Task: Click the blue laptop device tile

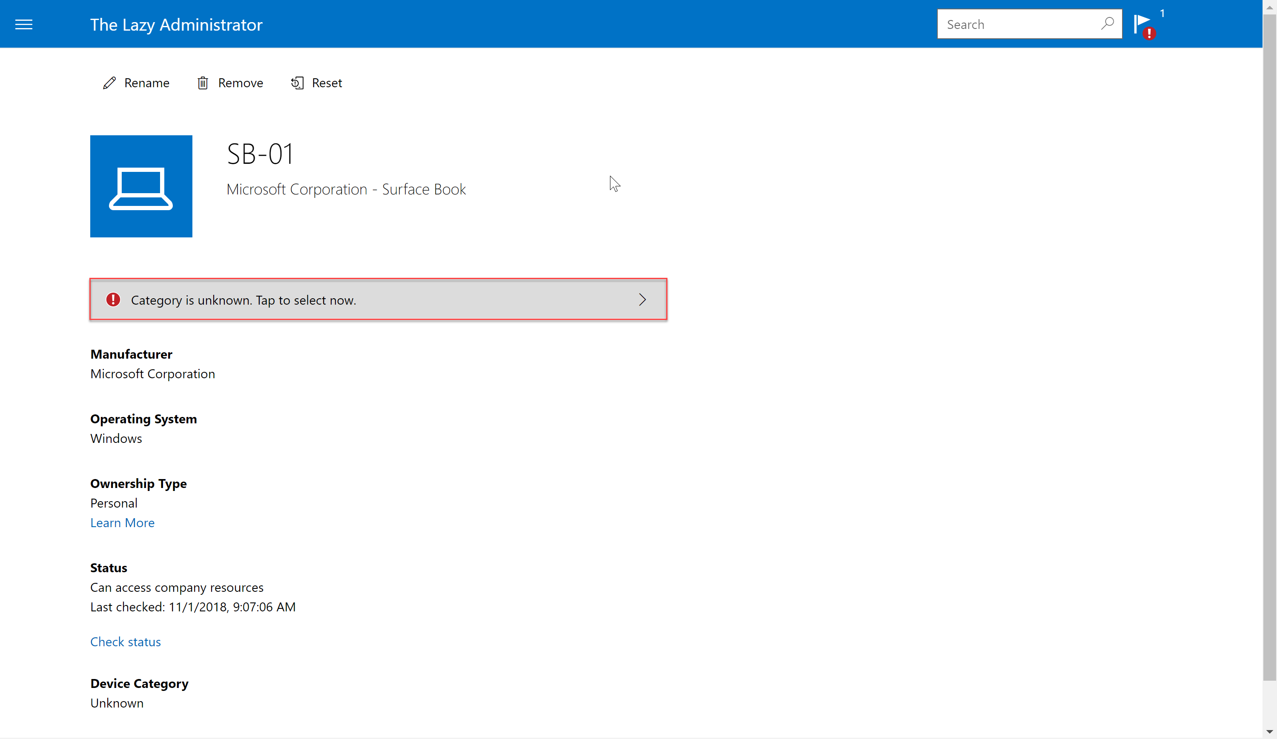Action: pos(141,186)
